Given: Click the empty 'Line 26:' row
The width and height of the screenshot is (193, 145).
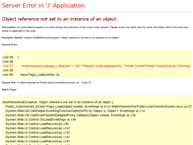Looking at the screenshot, I should pos(8,61).
